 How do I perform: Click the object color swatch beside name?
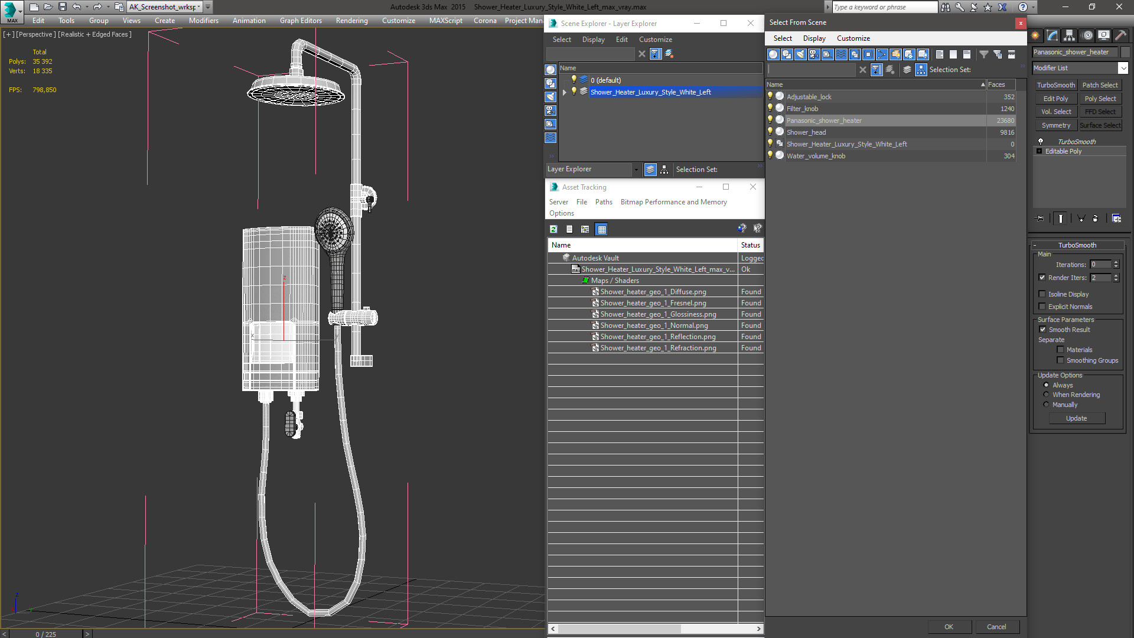coord(1125,52)
